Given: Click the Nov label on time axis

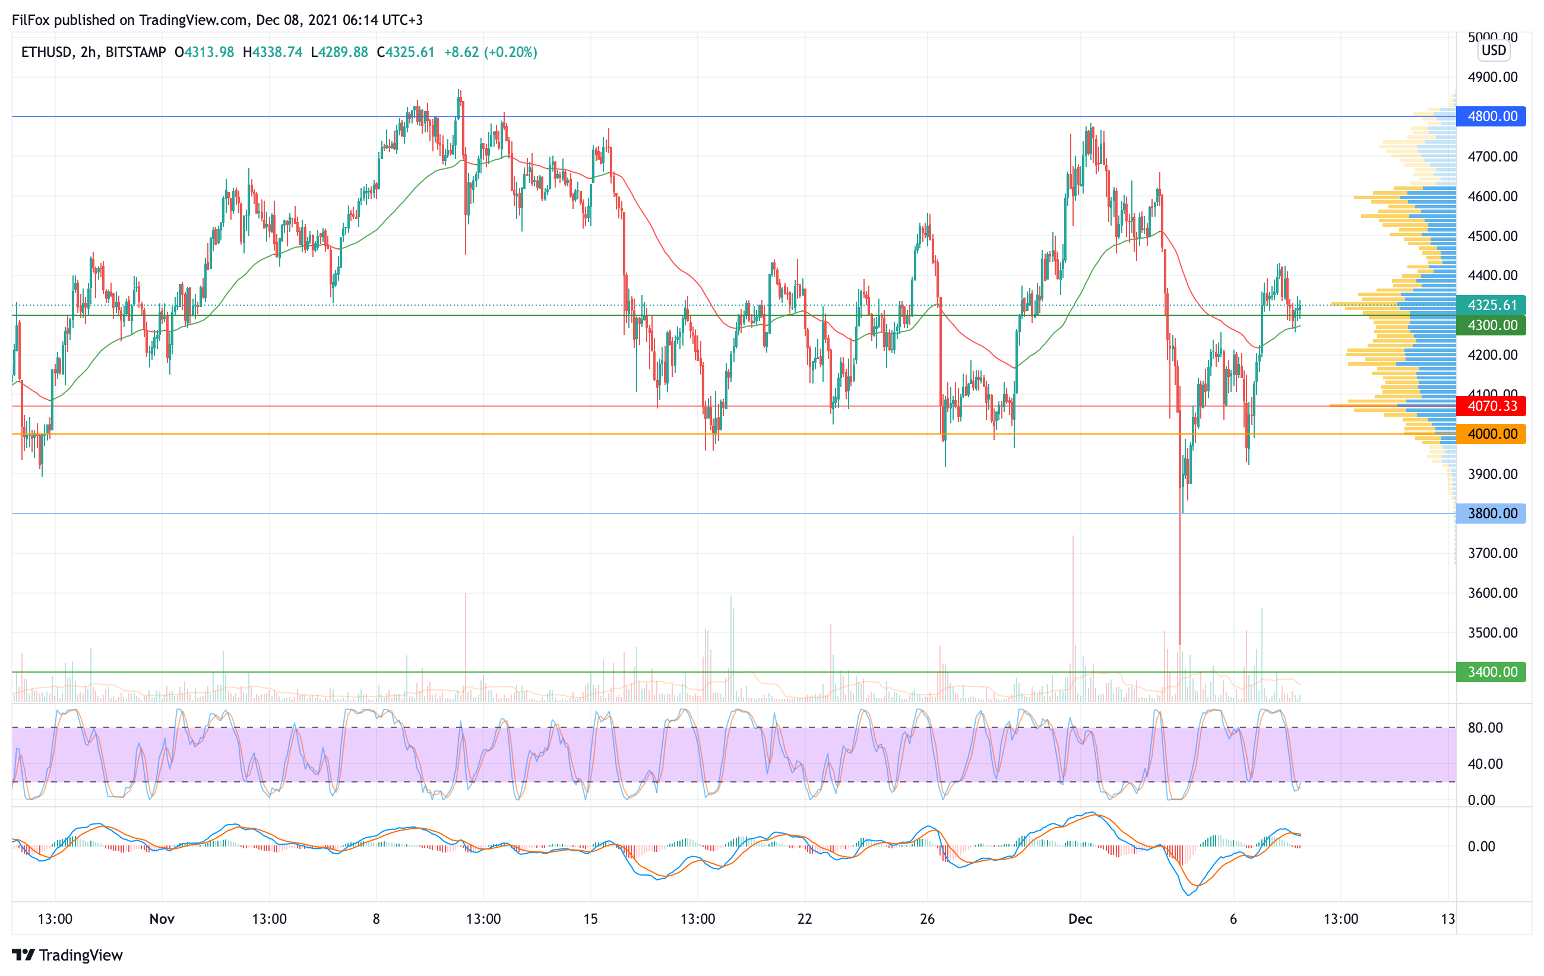Looking at the screenshot, I should pyautogui.click(x=162, y=919).
